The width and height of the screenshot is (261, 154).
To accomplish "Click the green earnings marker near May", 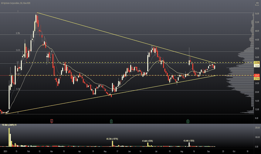I will pos(111,121).
